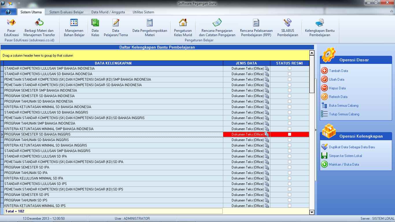Toggle Status Resmi for PROGRAM SEMESTER SD IPA

click(289, 167)
